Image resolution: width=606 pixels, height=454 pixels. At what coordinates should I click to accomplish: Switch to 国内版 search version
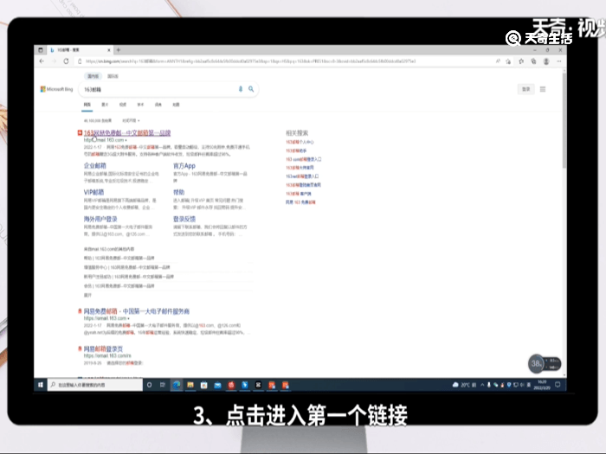(x=93, y=76)
